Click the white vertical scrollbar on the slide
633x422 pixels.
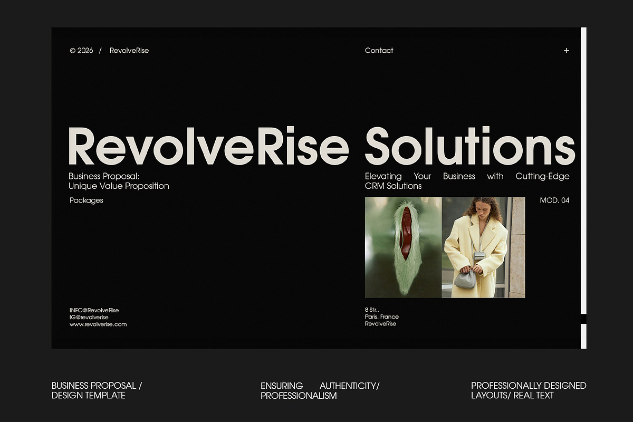583,169
